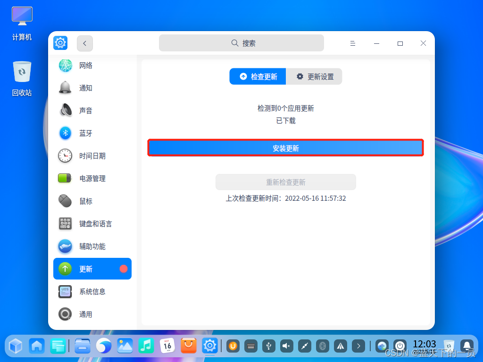Click the 检测到0个应用更新 status text
The width and height of the screenshot is (483, 362).
click(285, 108)
